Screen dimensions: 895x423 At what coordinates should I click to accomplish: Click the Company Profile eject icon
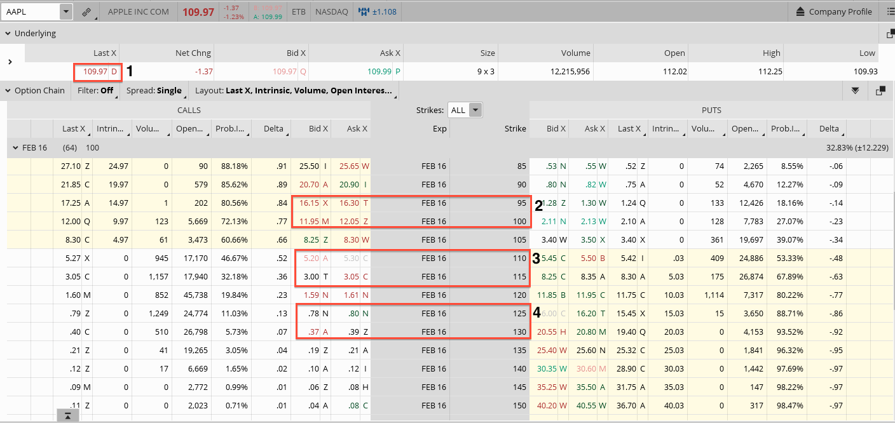click(800, 11)
